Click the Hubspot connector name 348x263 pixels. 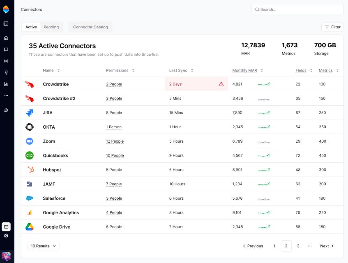coord(52,170)
